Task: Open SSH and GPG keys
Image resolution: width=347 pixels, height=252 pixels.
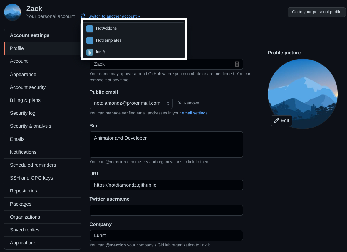Action: coord(43,178)
